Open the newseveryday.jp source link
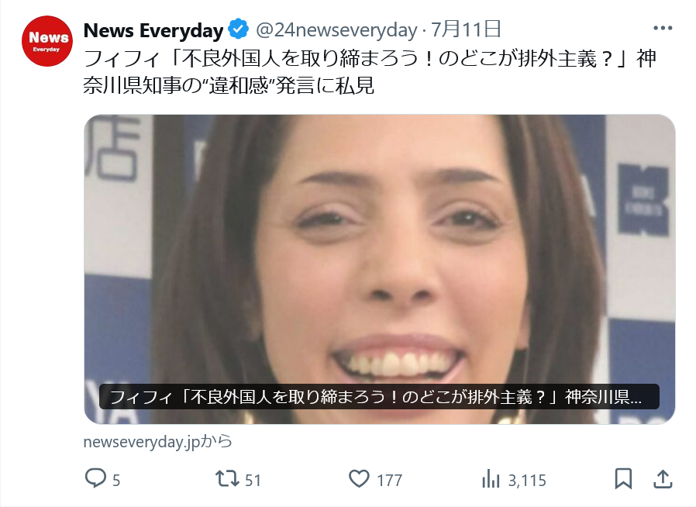Screen dimensions: 696x507 (x=157, y=442)
